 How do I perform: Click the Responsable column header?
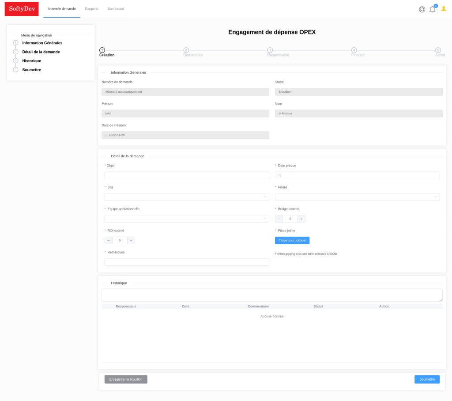[x=126, y=306]
